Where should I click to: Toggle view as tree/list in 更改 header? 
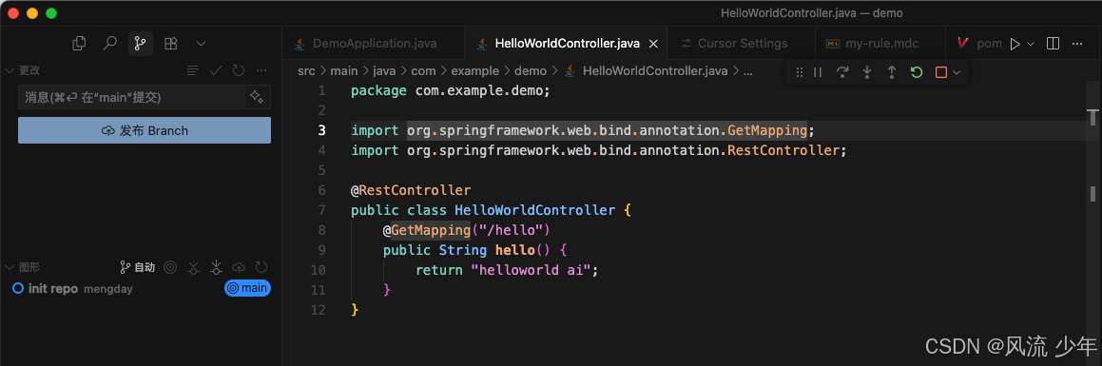coord(193,70)
